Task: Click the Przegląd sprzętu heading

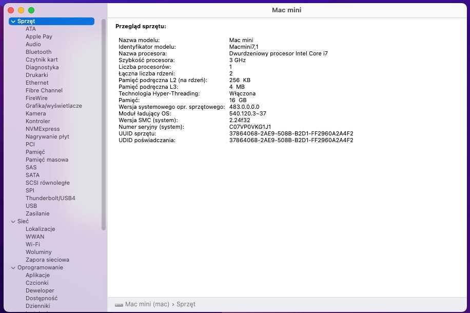Action: pos(141,26)
